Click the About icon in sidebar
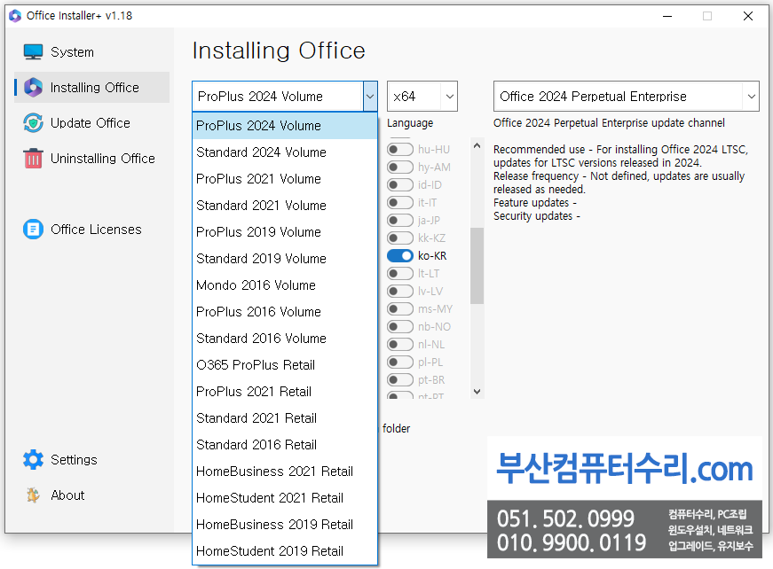 click(33, 495)
